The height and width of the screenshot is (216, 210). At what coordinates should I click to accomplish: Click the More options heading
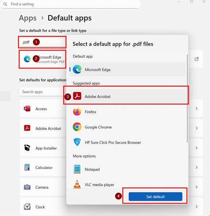tap(84, 156)
